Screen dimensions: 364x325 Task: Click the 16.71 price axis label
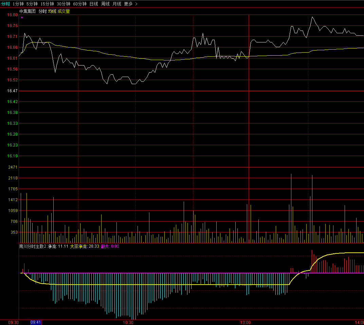(x=12, y=36)
